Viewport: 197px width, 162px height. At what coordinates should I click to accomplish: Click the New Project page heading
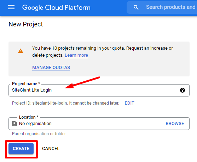(26, 24)
